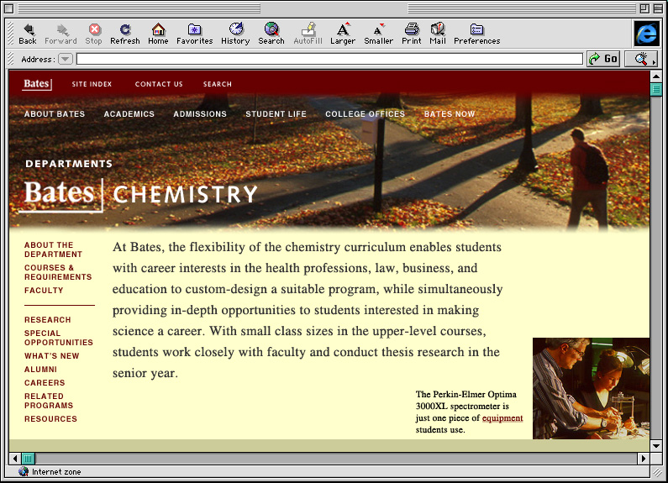
Task: Select BATES NOW navigation item
Action: [x=450, y=113]
